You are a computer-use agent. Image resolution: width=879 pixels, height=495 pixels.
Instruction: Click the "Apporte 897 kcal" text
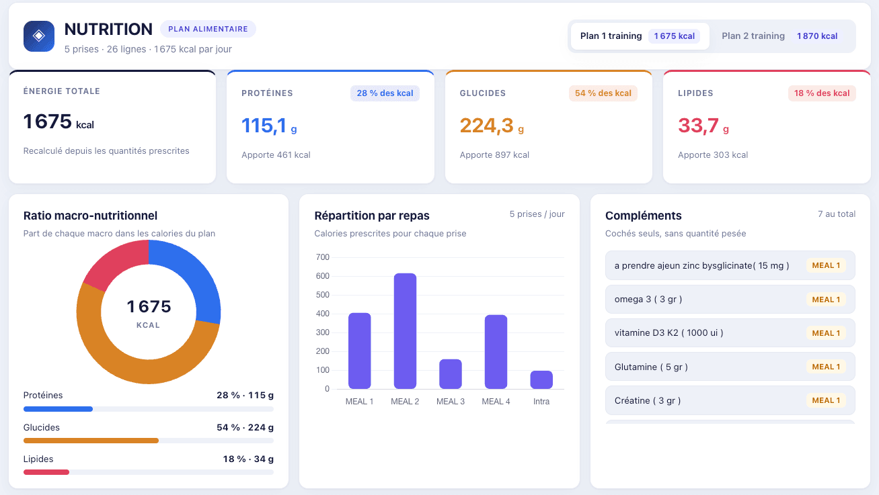494,155
